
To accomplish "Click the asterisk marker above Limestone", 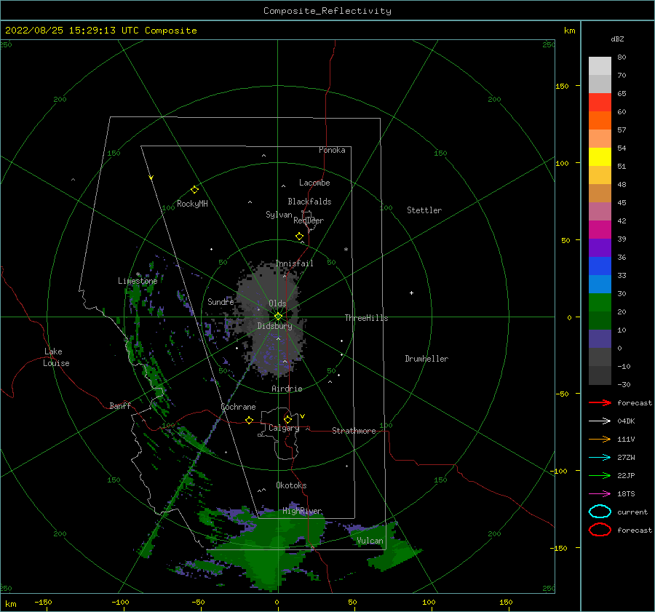I will pyautogui.click(x=138, y=274).
